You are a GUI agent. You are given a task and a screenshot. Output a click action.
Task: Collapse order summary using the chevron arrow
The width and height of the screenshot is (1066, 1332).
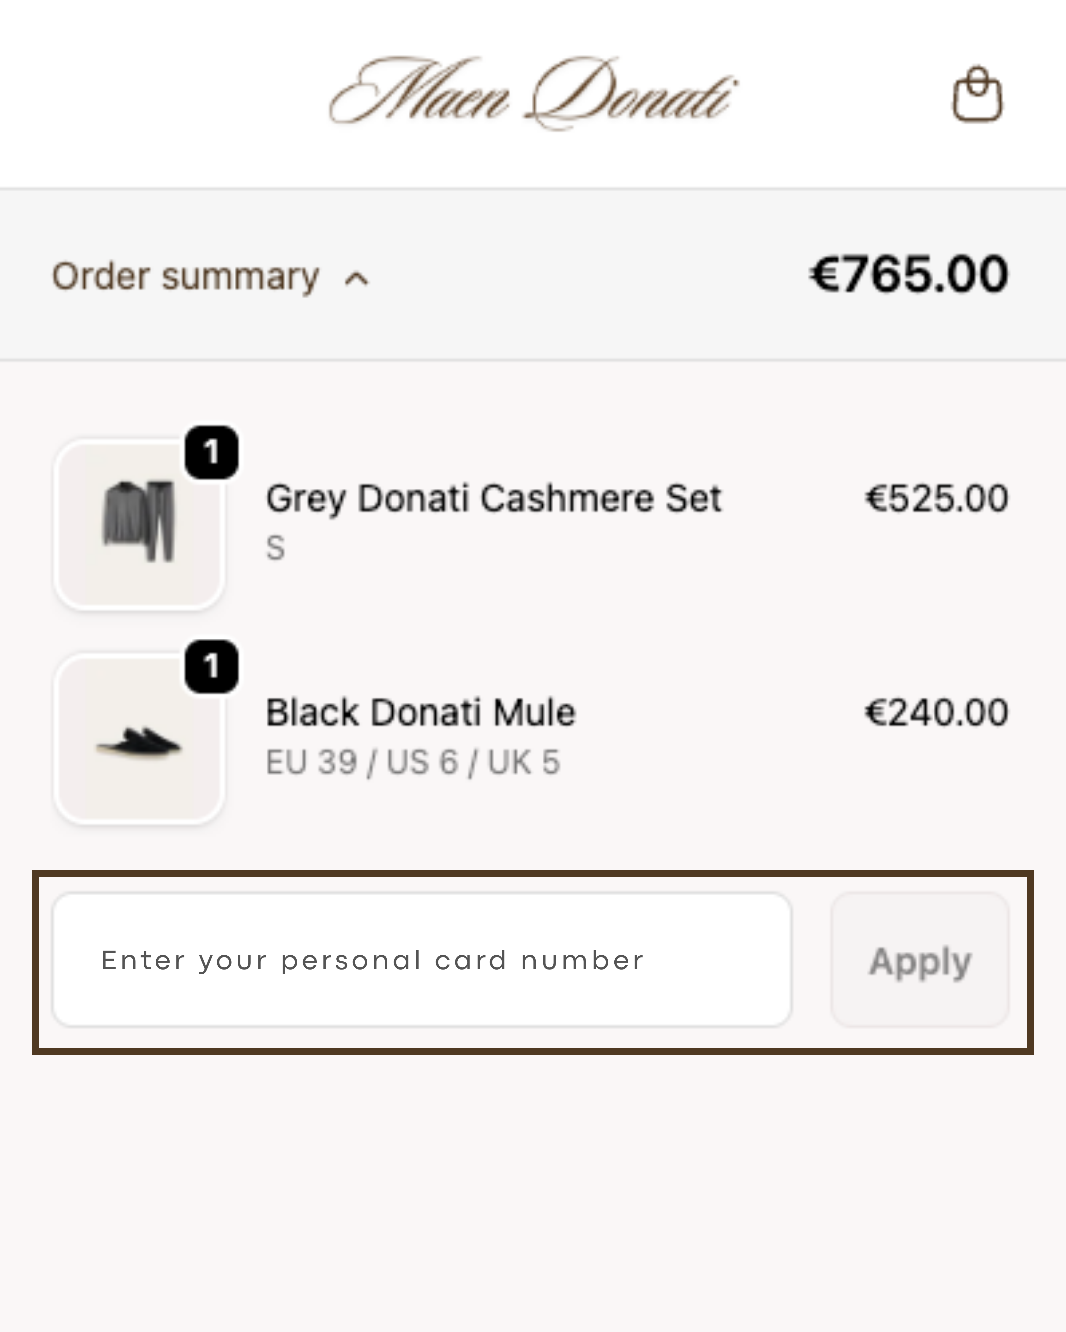(357, 279)
